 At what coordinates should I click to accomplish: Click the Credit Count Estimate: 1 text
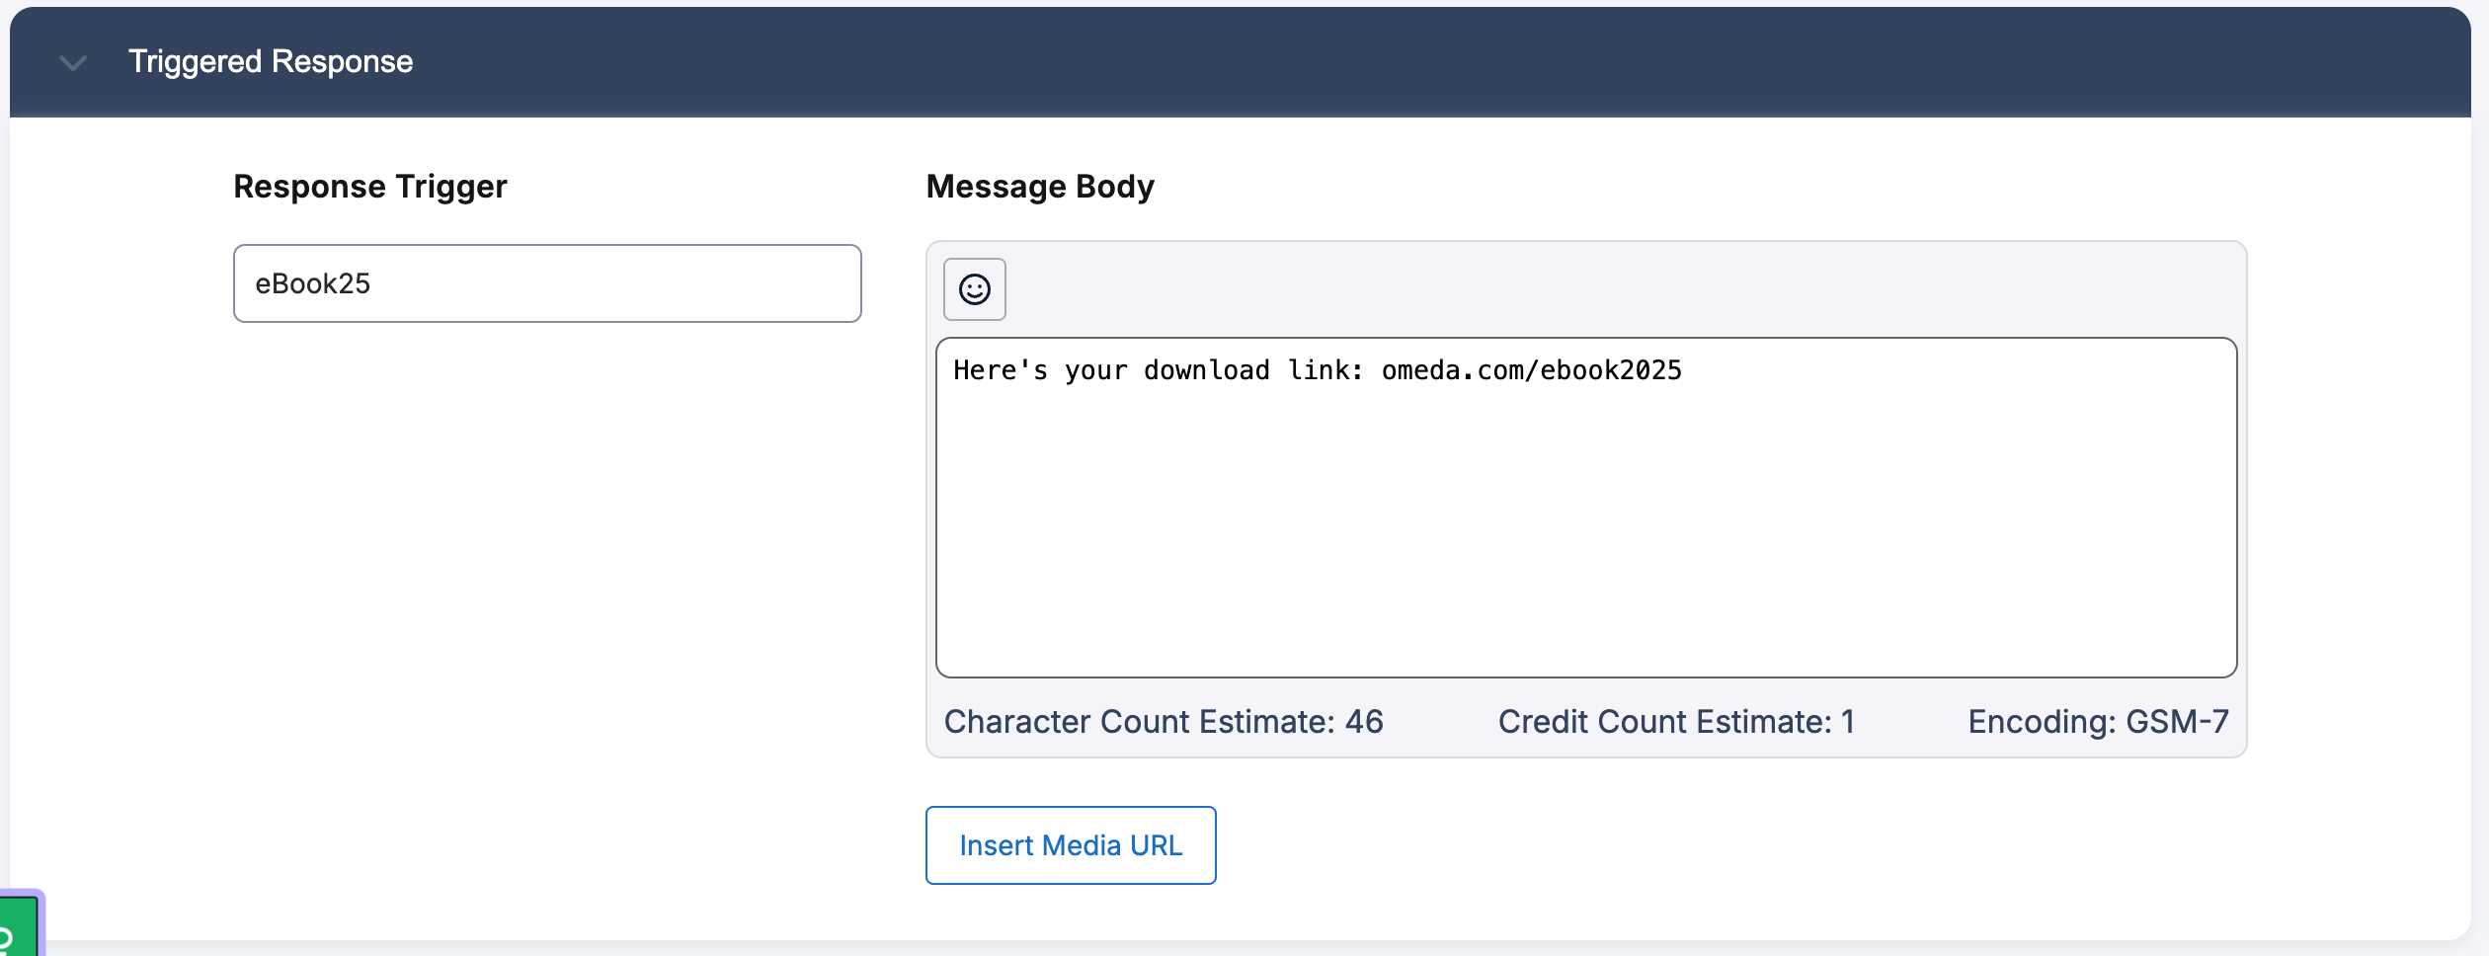1675,722
